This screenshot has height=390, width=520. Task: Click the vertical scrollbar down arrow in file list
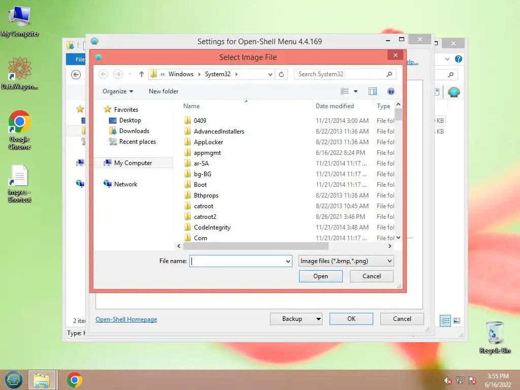click(398, 238)
